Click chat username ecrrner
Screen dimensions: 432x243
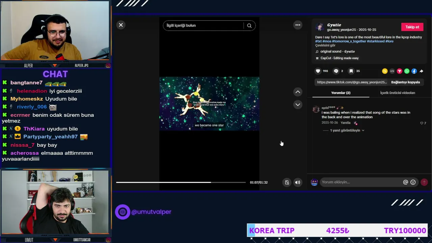20,115
